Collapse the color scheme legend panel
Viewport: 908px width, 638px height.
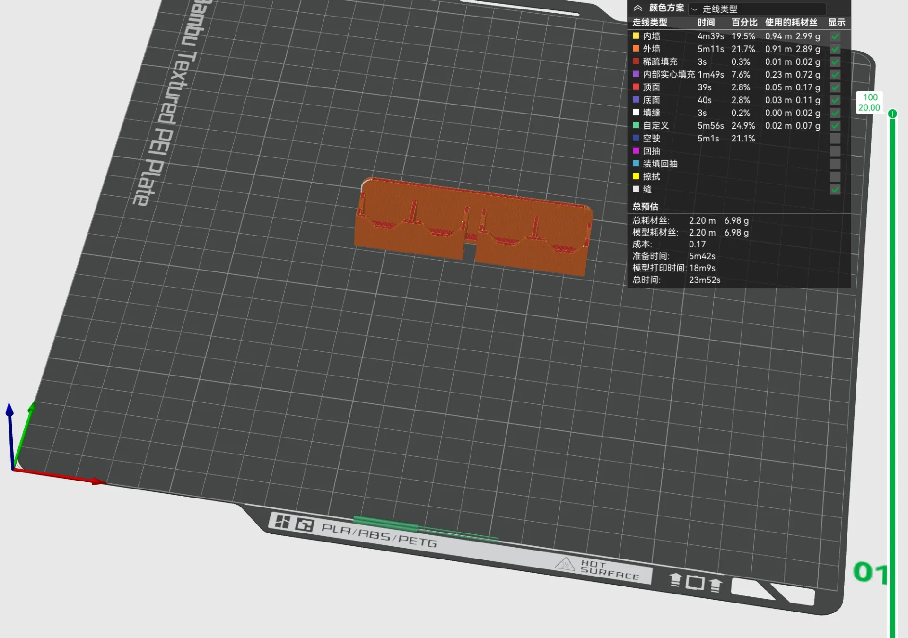click(637, 8)
